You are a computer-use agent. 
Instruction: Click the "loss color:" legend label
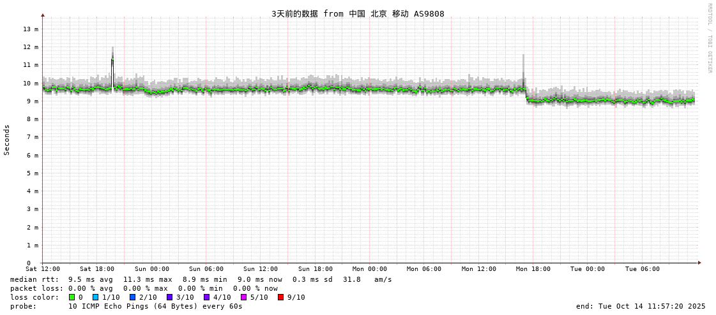click(34, 297)
